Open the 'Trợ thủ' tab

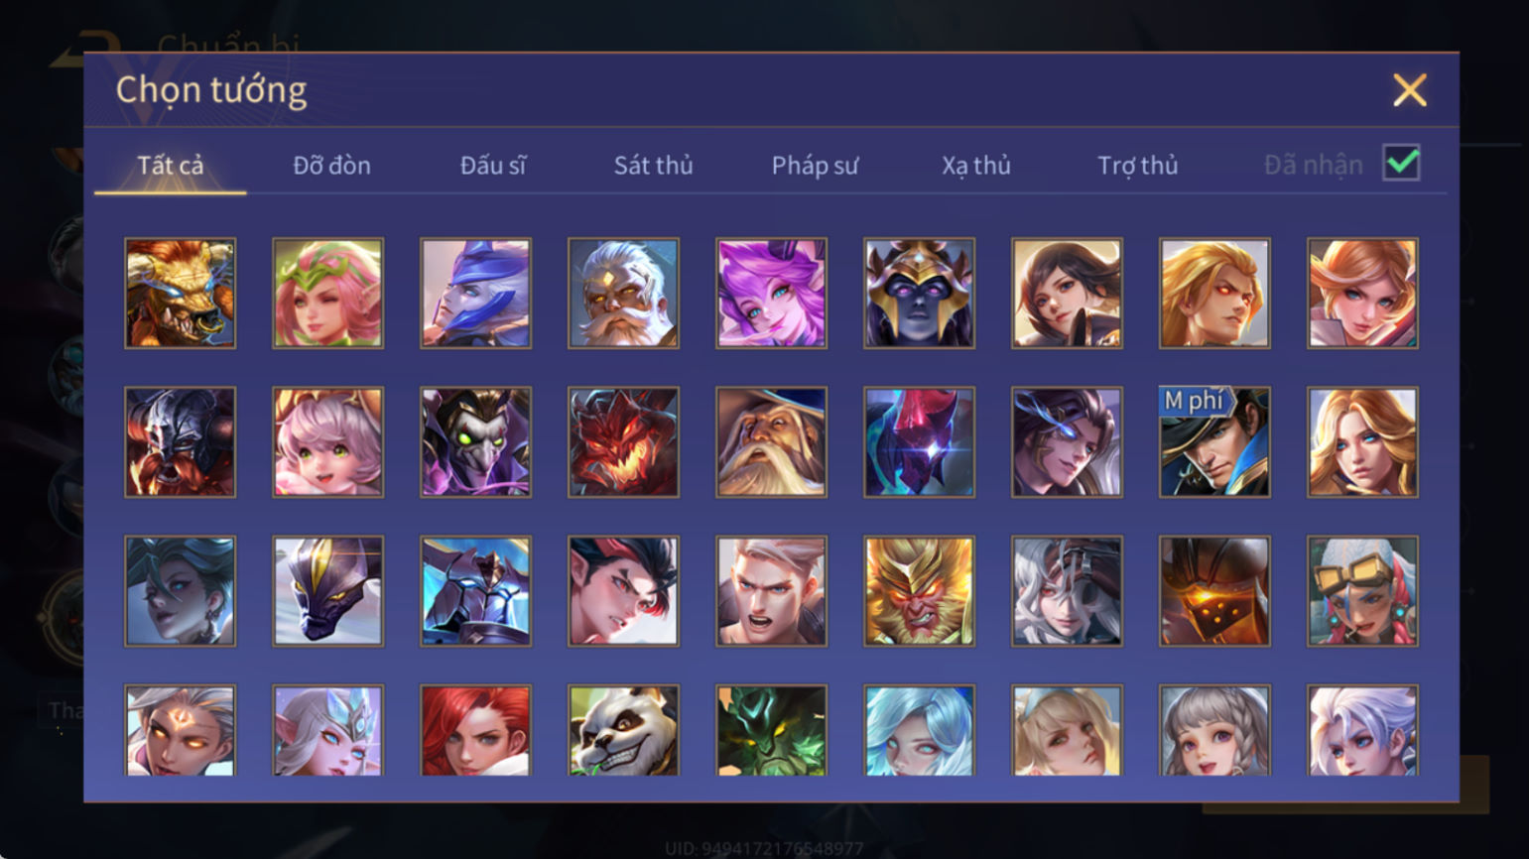click(x=1137, y=165)
